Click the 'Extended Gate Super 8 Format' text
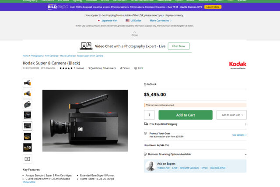Viewport: 280px width, 187px height. (x=97, y=175)
